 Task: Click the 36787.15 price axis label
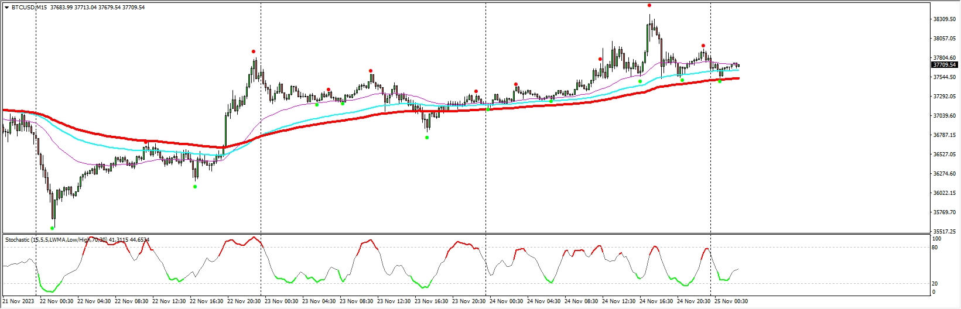[944, 135]
